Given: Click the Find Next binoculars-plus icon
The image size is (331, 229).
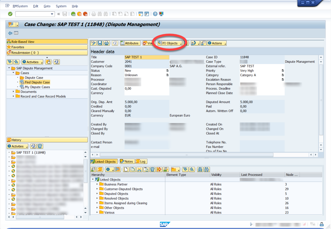Looking at the screenshot, I should [207, 169].
